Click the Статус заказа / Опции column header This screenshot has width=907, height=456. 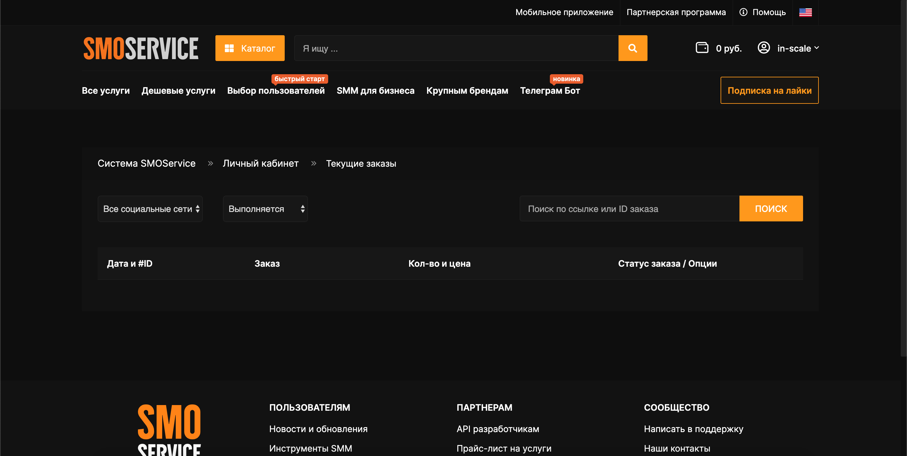click(x=668, y=264)
